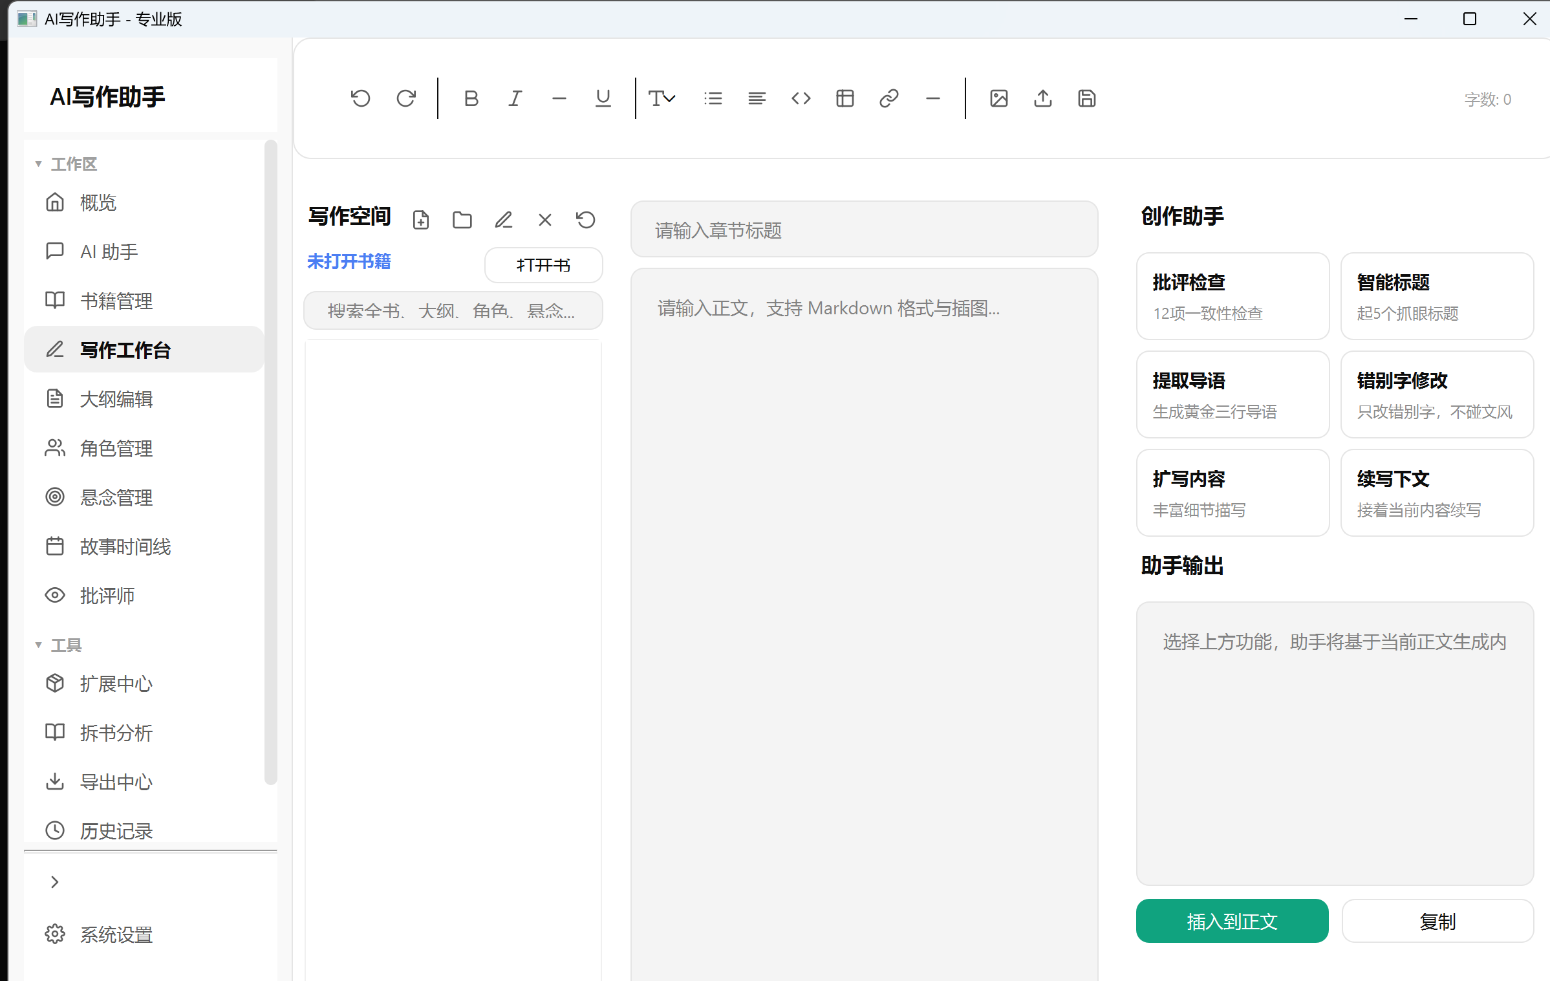1550x981 pixels.
Task: Insert a bulleted list
Action: [x=713, y=98]
